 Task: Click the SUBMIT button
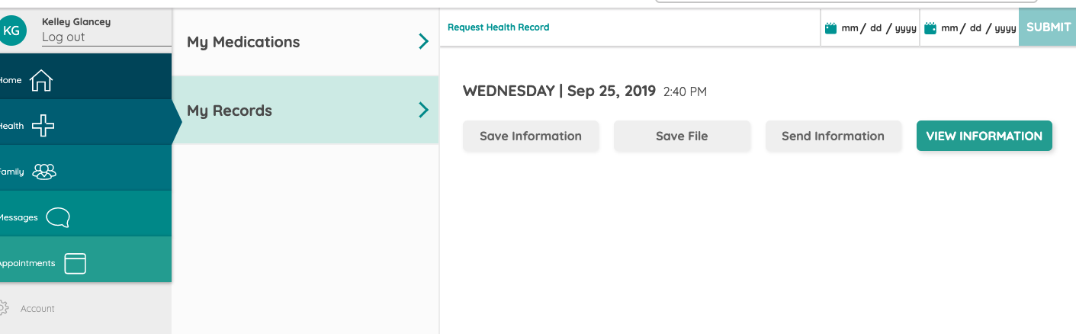pos(1048,27)
